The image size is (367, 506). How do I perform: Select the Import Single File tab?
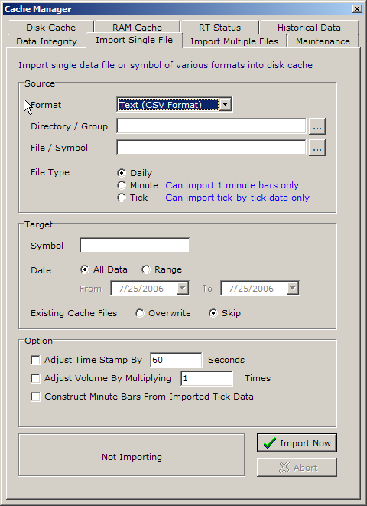134,40
